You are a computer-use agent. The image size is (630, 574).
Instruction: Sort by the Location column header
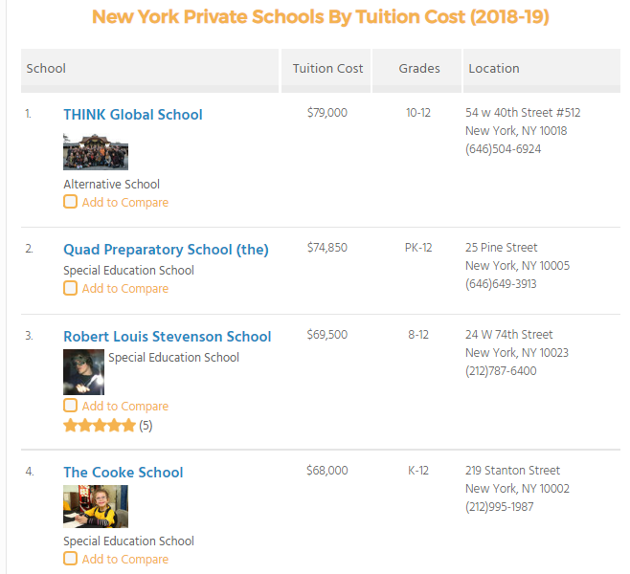493,69
